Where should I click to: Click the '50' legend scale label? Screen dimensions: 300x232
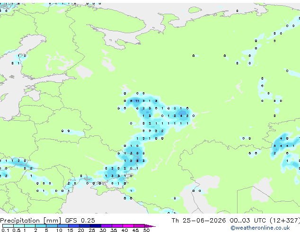click(147, 230)
